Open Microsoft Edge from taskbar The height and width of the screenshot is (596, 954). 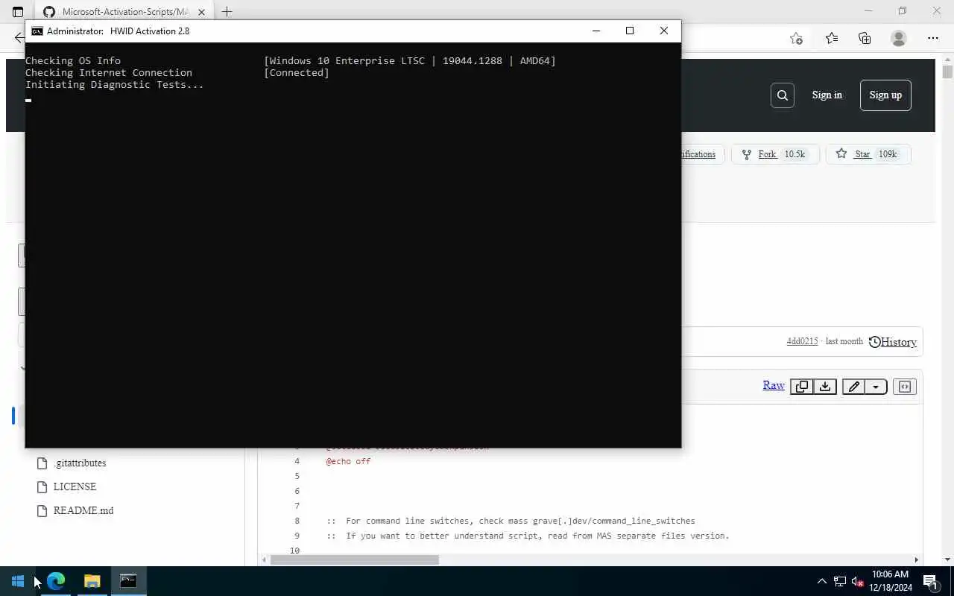(x=56, y=581)
